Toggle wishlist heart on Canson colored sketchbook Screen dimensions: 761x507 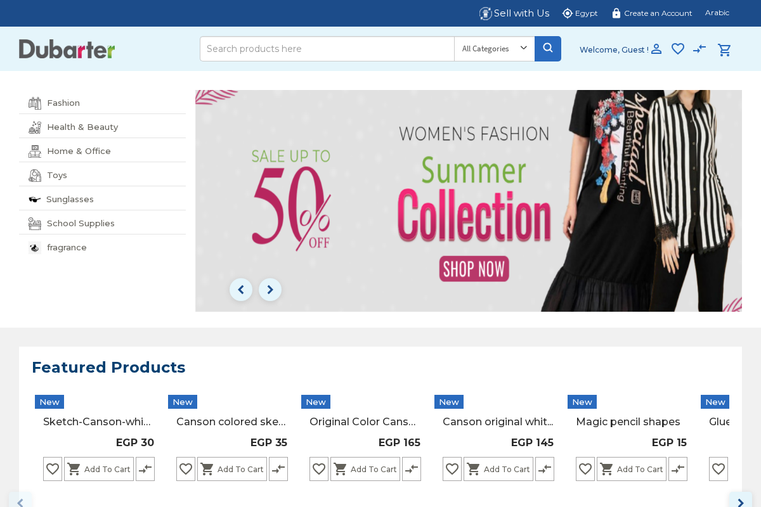click(x=185, y=469)
